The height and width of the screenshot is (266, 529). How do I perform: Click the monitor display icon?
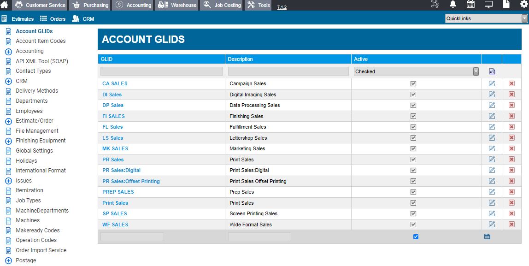click(488, 5)
